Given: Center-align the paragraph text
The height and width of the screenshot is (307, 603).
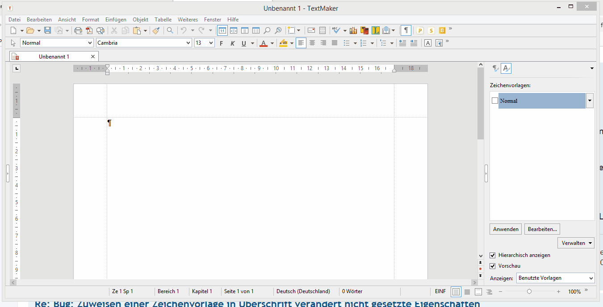Looking at the screenshot, I should (x=312, y=43).
